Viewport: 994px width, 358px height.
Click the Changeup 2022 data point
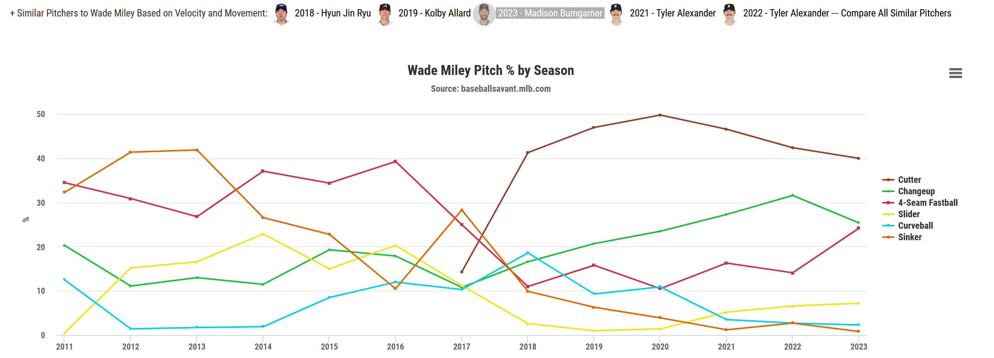coord(792,196)
